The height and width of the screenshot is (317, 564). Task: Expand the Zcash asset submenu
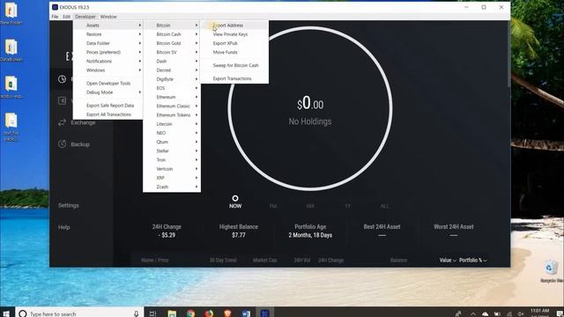coord(172,187)
